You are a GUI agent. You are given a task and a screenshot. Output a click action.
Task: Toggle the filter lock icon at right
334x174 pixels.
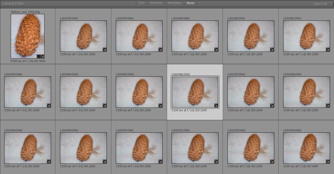(x=333, y=4)
